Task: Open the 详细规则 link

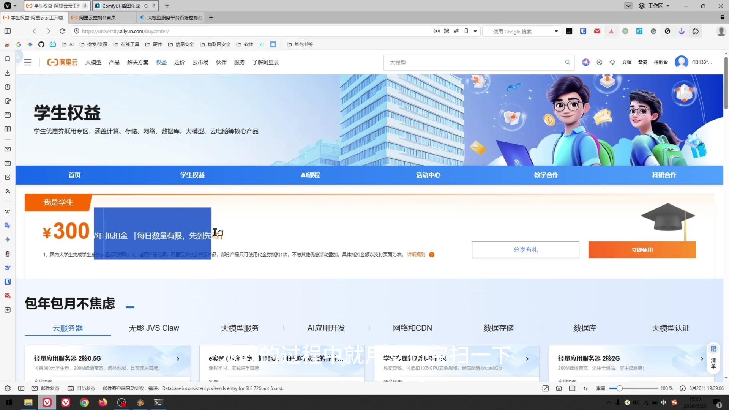Action: (x=416, y=255)
